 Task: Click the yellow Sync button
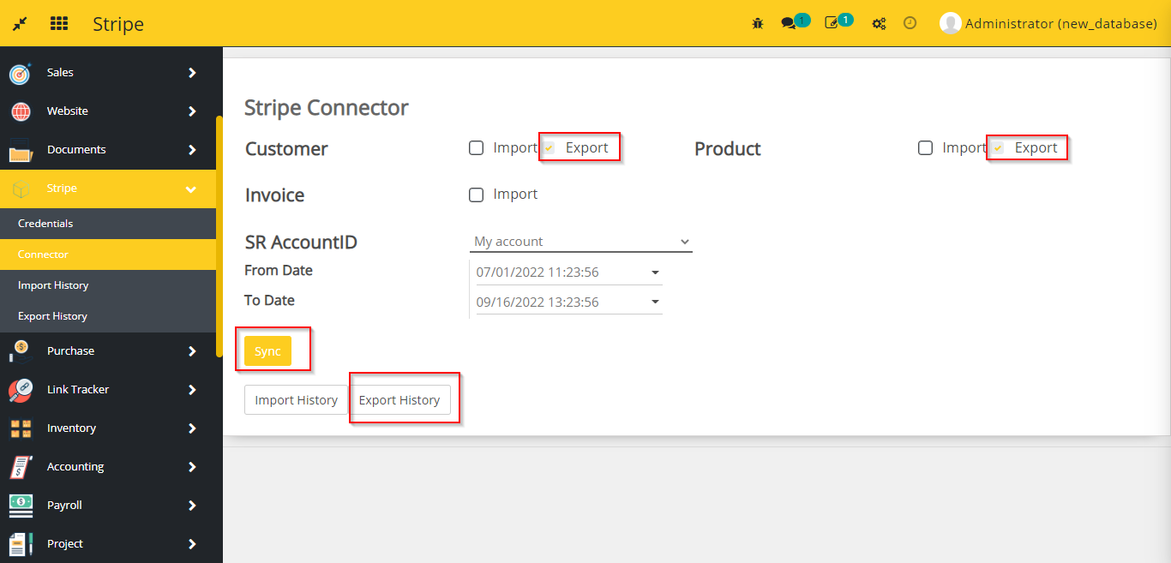coord(267,351)
